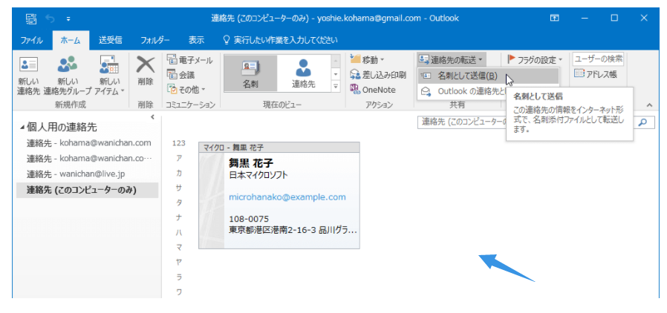Switch to 名刺 business card view

[250, 73]
